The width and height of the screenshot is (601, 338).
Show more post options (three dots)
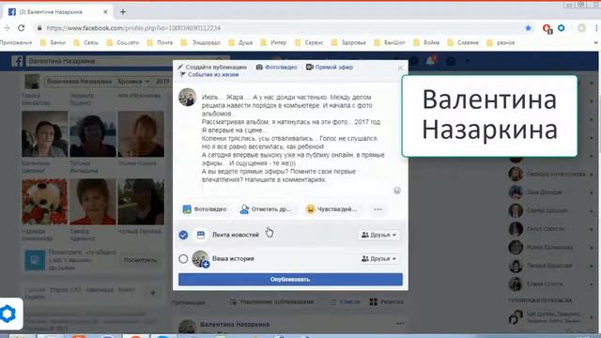click(378, 209)
